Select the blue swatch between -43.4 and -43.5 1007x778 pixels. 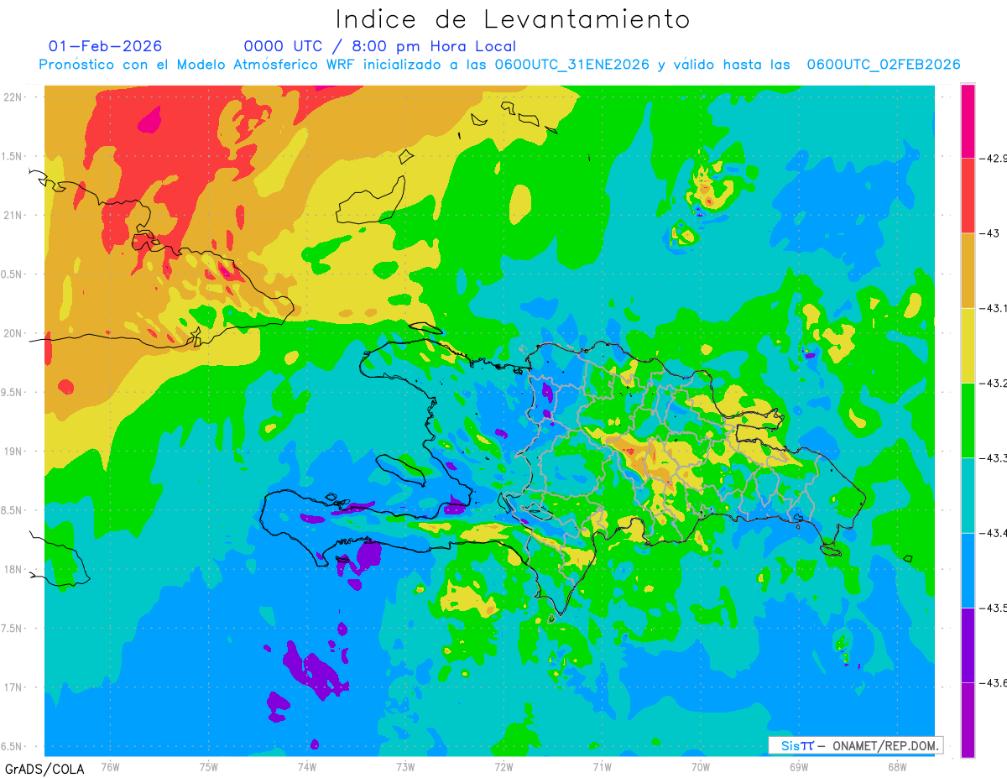tap(968, 570)
